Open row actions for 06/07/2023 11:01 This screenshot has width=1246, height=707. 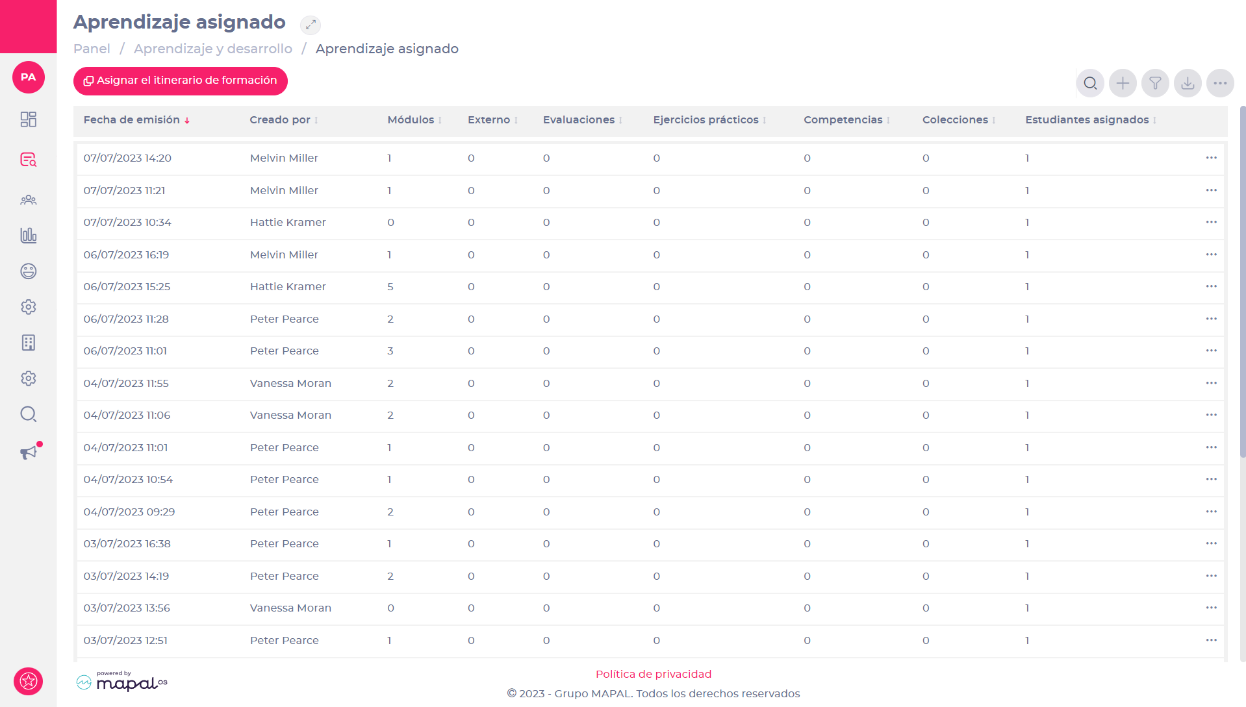coord(1211,351)
